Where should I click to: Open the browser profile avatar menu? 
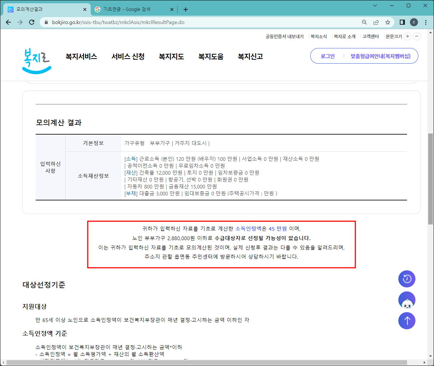[x=414, y=22]
